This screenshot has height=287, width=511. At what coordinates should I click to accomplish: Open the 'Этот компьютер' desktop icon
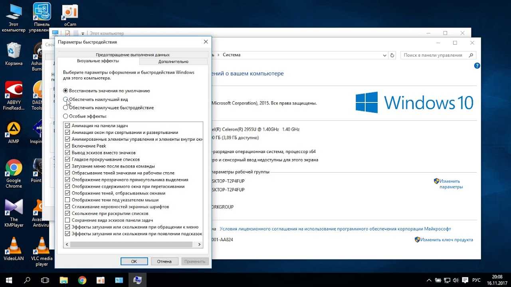click(x=13, y=18)
